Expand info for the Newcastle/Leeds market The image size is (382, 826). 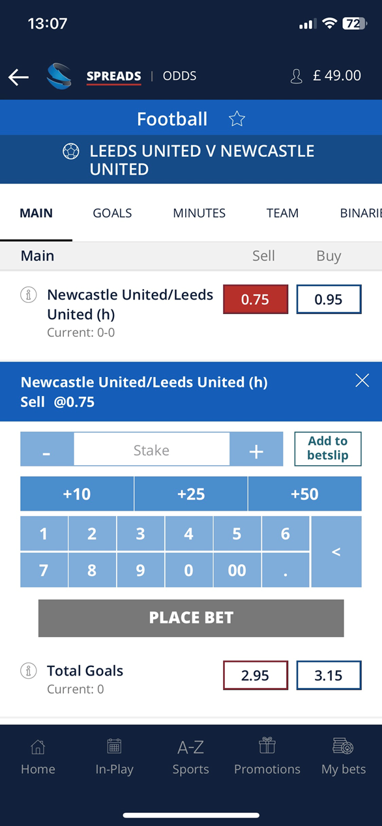pos(28,294)
